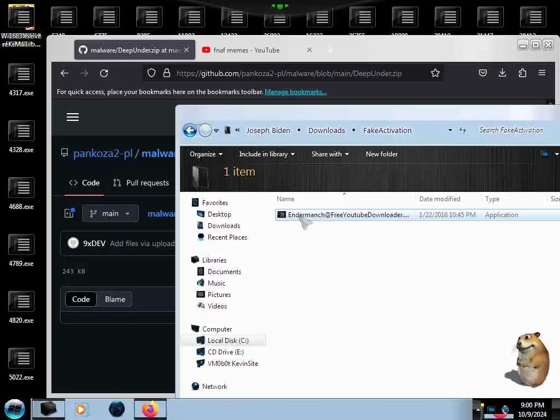Open a new Firefox tab
Viewport: 560px width, 420px height.
(330, 50)
